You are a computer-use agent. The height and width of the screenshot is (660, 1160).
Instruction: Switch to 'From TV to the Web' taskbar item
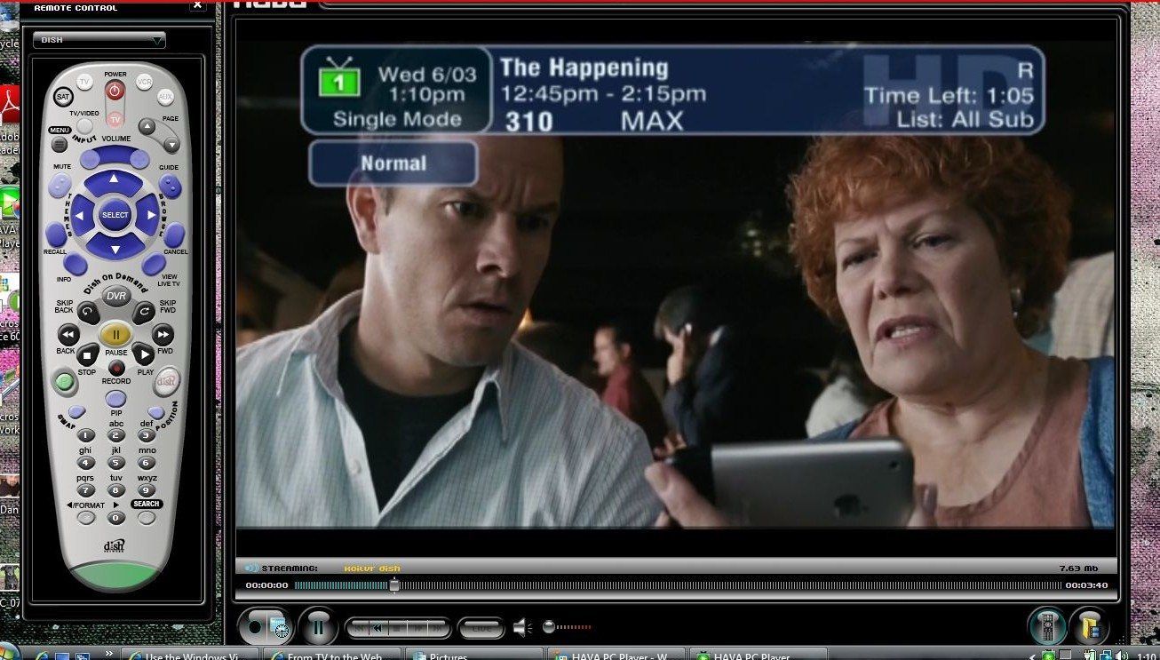pyautogui.click(x=333, y=655)
